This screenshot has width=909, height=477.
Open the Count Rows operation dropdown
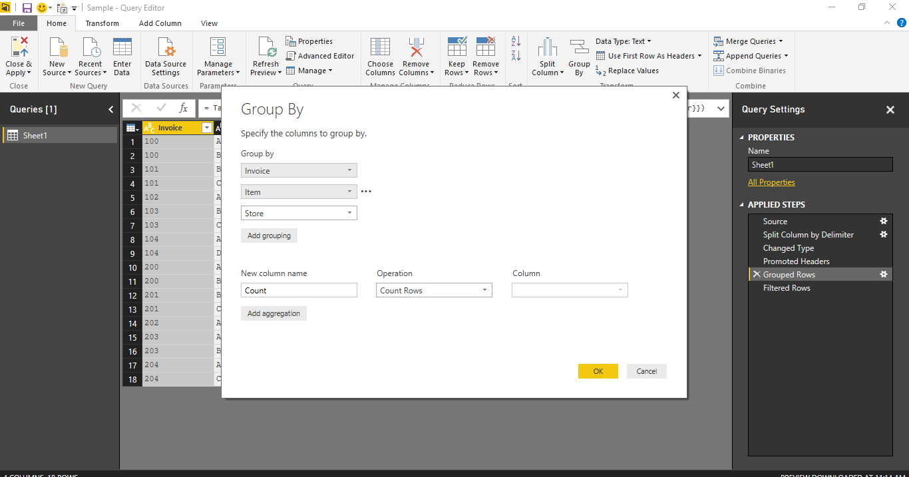pos(434,291)
